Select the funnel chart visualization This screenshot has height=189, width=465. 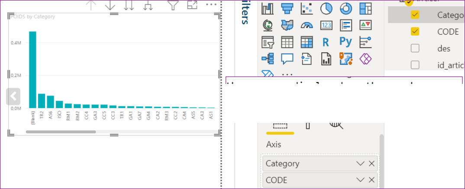click(x=287, y=9)
